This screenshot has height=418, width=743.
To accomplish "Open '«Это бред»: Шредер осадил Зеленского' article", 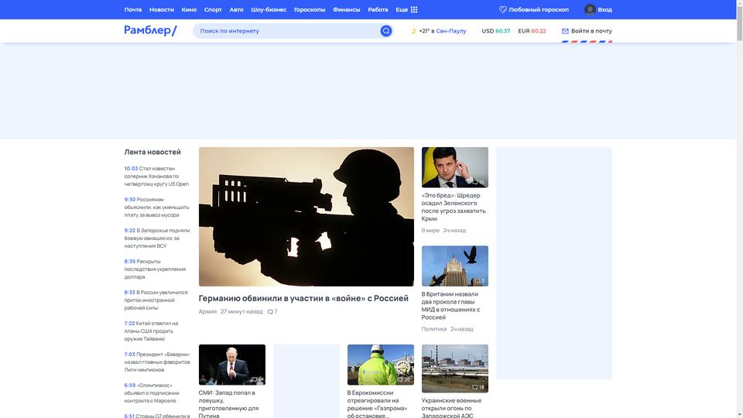I will [x=454, y=207].
